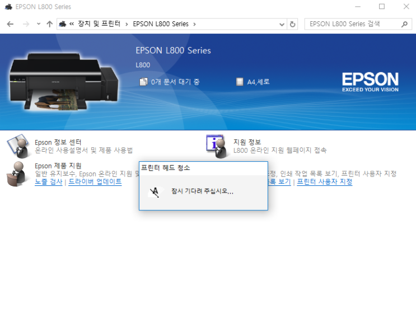416x336 pixels.
Task: Select the '장치 및 프린터' breadcrumb
Action: (99, 24)
